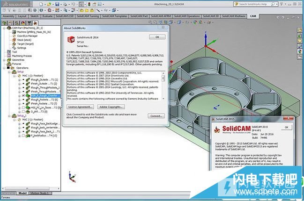Click OK in About SolidWorks dialog

157,37
